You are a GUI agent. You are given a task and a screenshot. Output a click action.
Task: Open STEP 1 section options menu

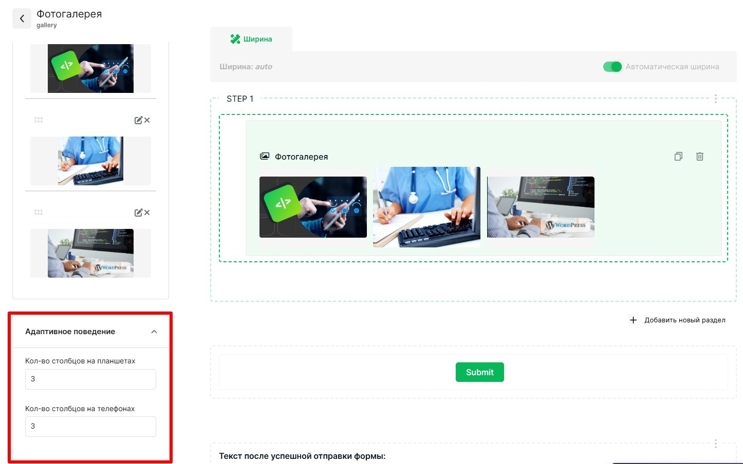715,99
